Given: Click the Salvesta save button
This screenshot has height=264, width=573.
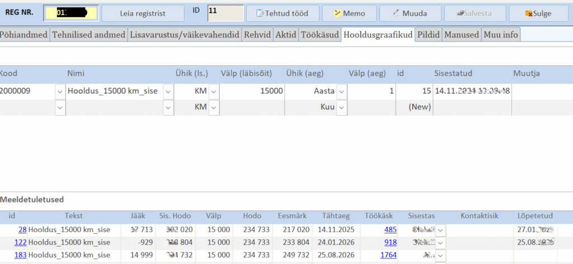Looking at the screenshot, I should [x=475, y=13].
